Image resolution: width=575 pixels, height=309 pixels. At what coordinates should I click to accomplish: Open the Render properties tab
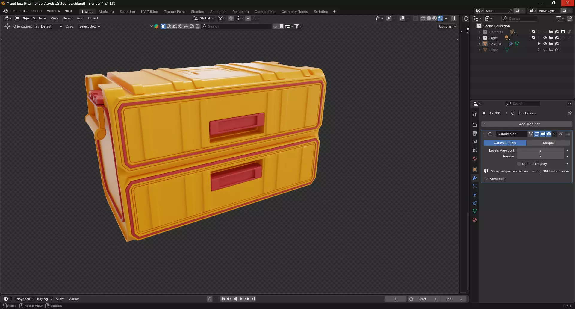(x=475, y=125)
